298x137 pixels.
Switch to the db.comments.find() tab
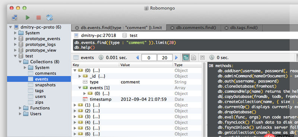pyautogui.click(x=193, y=28)
